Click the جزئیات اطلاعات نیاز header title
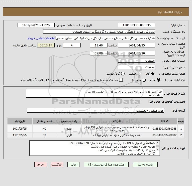The image size is (192, 186). (170, 12)
